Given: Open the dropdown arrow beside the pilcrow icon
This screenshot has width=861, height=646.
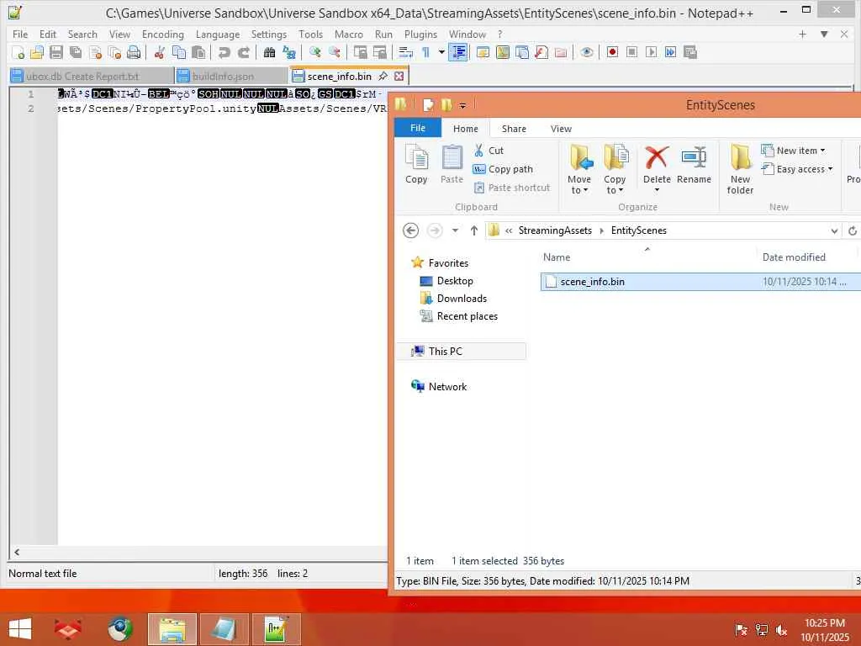Looking at the screenshot, I should point(441,52).
